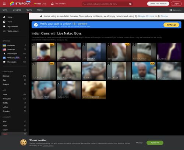
Task: Click Manage in the cookie banner
Action: tap(139, 143)
